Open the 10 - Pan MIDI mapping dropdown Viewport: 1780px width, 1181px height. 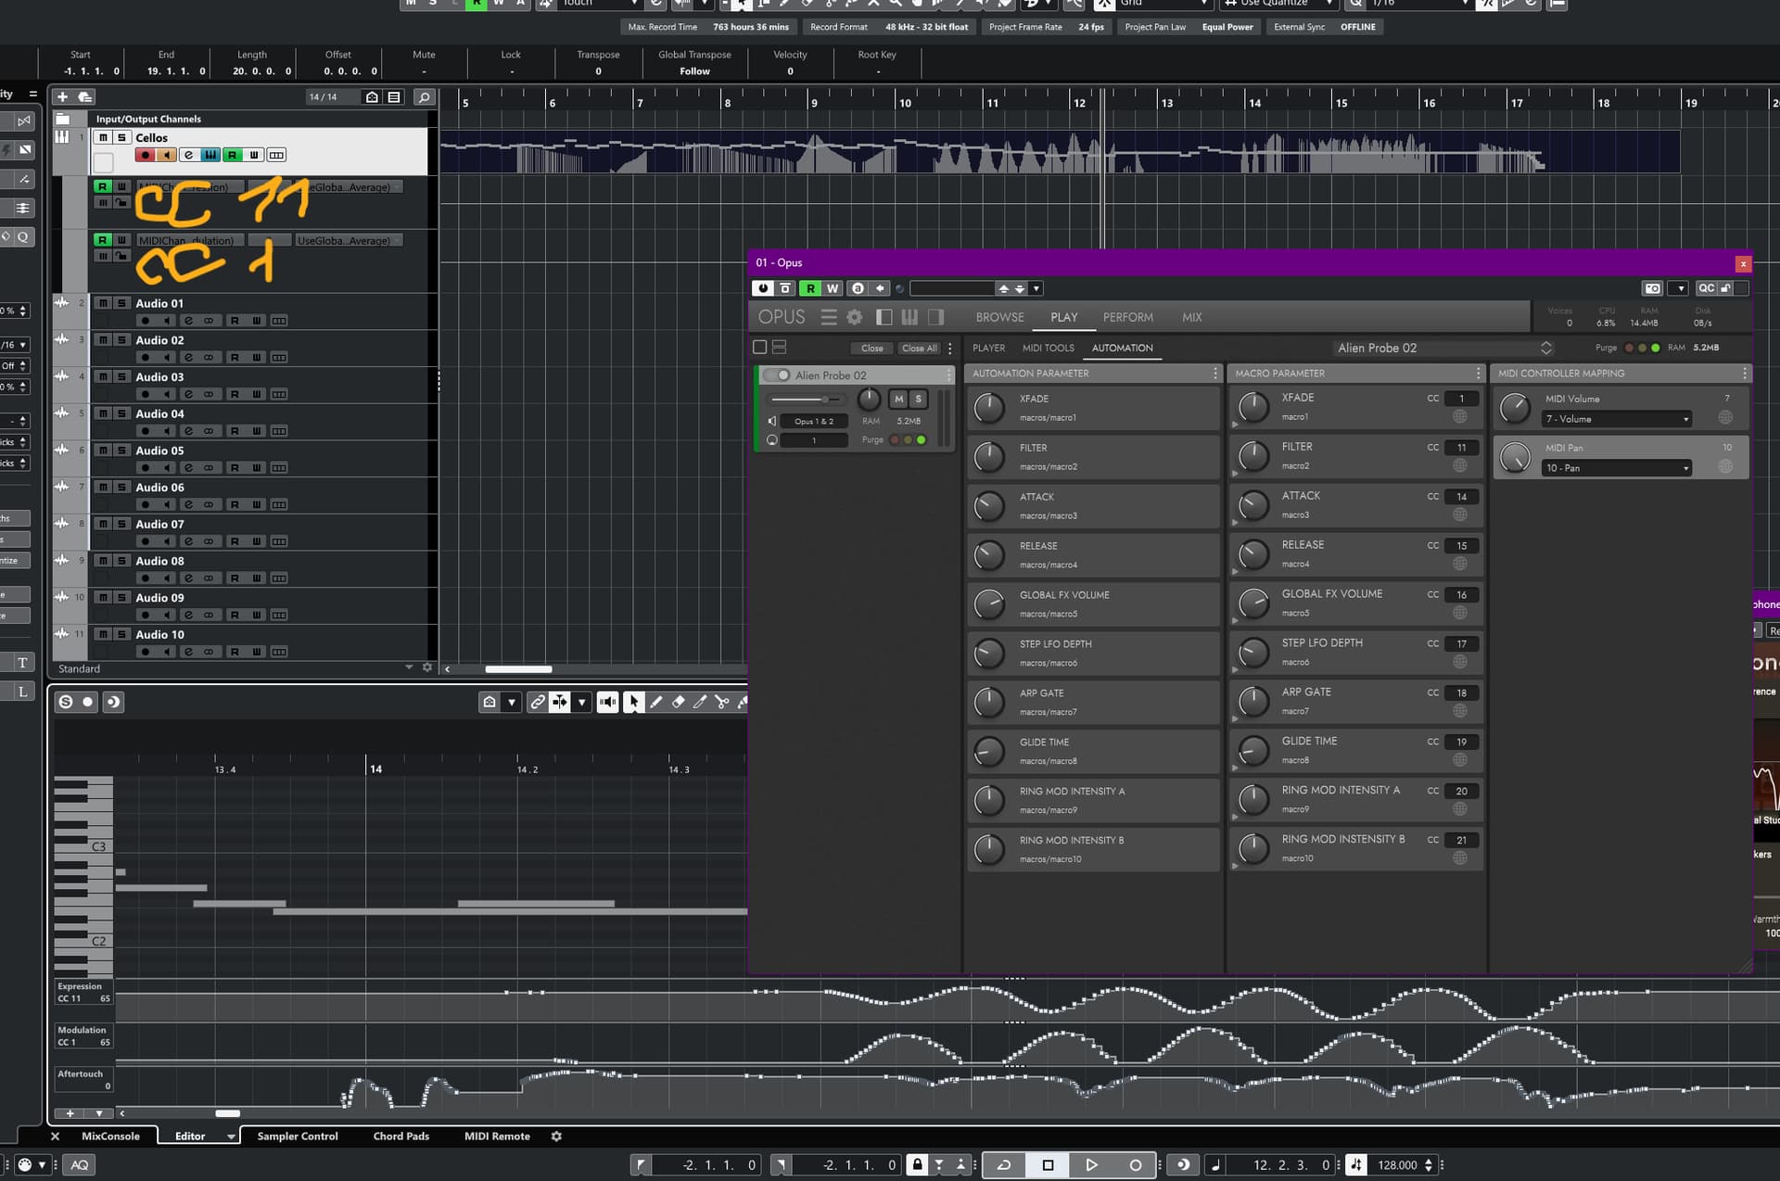click(1616, 467)
